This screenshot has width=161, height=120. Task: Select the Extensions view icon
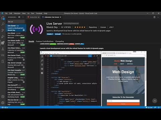point(3,43)
